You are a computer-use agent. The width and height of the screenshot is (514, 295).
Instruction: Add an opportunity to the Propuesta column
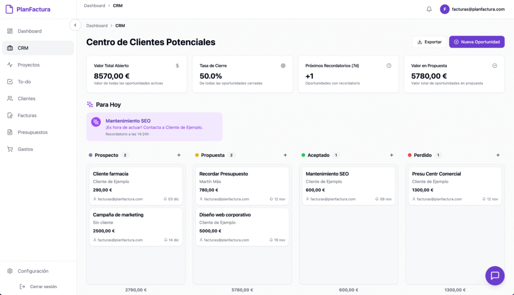[285, 155]
